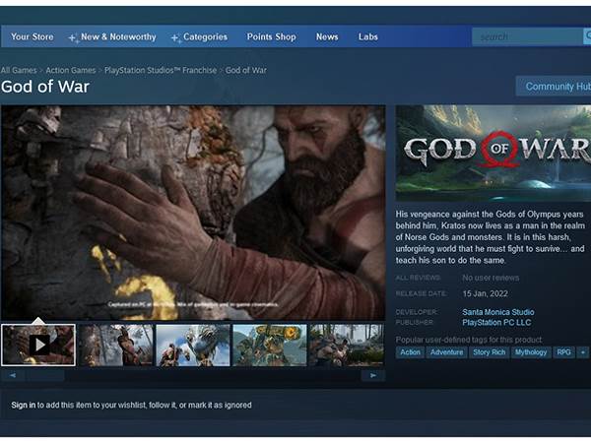Screen dimensions: 591x443
Task: Open the Community Hub
Action: click(556, 87)
